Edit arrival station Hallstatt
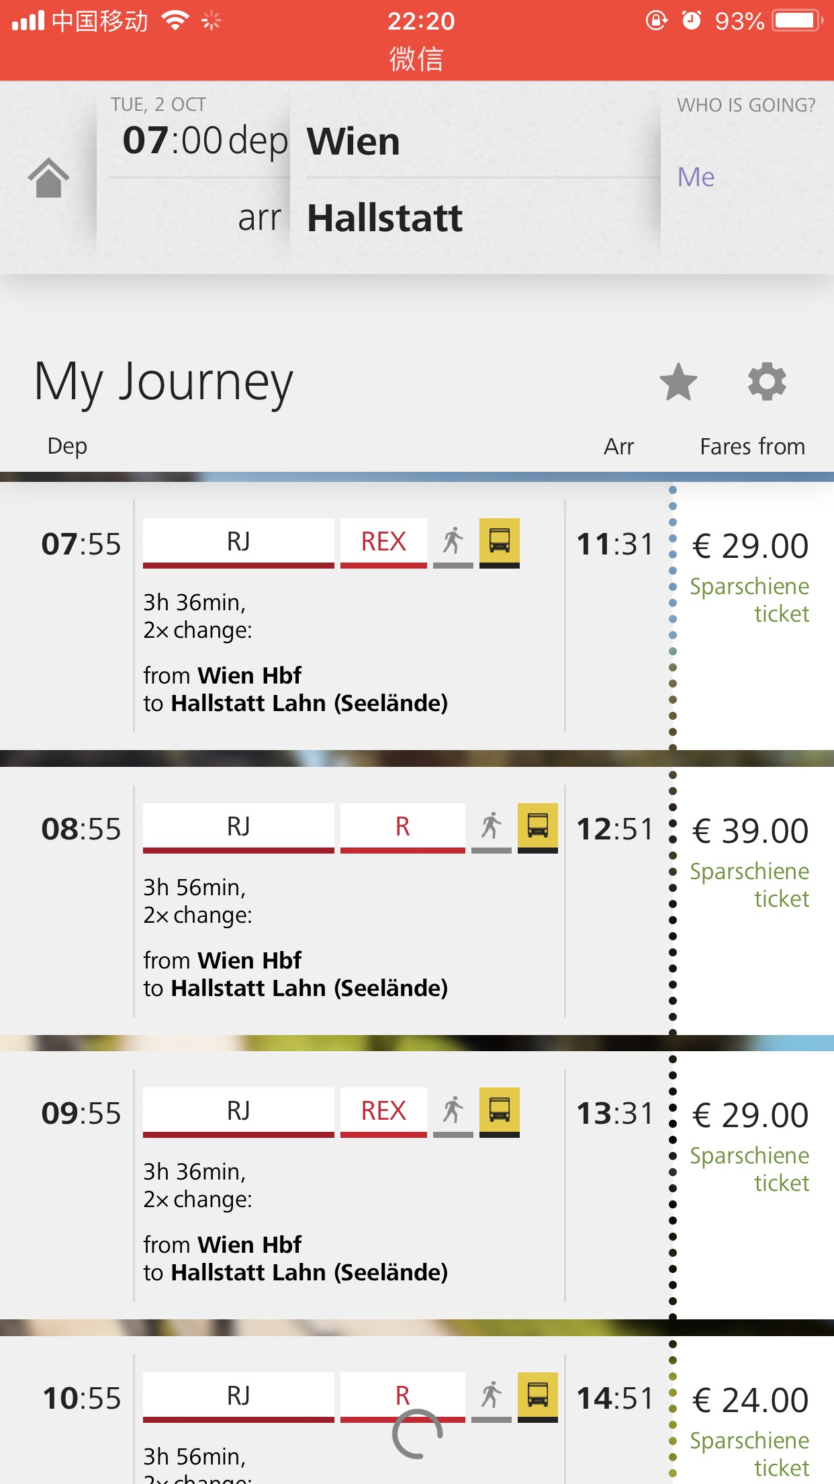The width and height of the screenshot is (834, 1484). pyautogui.click(x=385, y=218)
